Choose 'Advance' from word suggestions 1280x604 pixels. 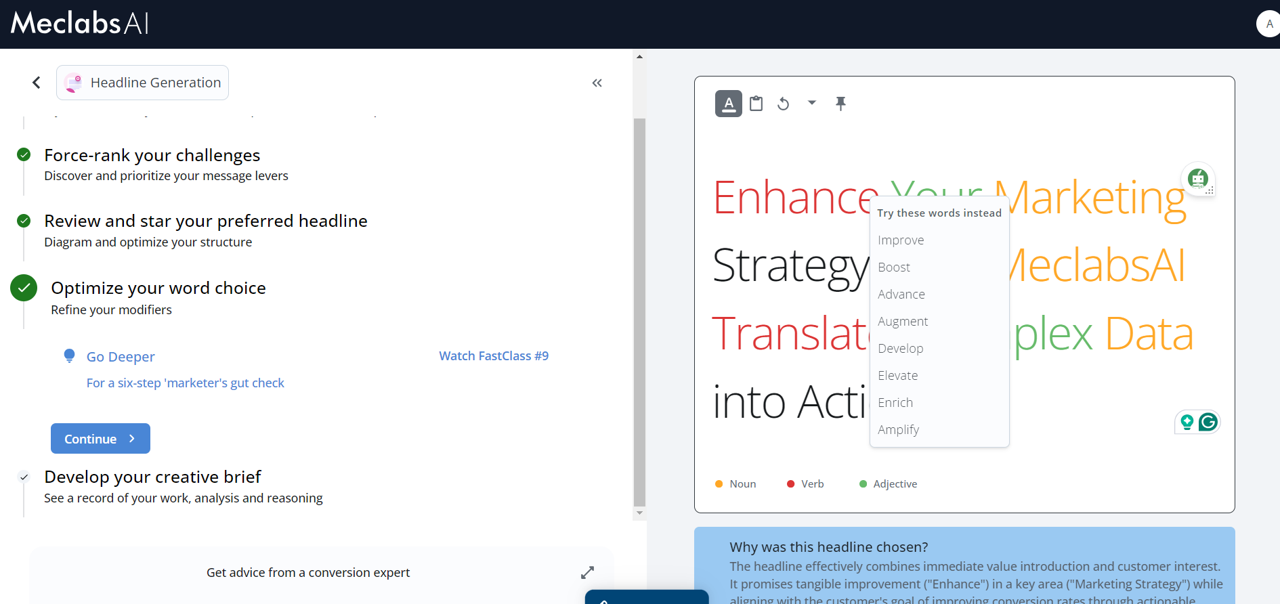[x=901, y=295]
